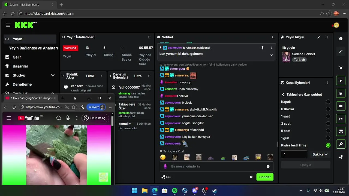Viewport: 349px width, 196px height.
Task: Switch to Stream - Kick Dashboard tab
Action: coord(29,5)
